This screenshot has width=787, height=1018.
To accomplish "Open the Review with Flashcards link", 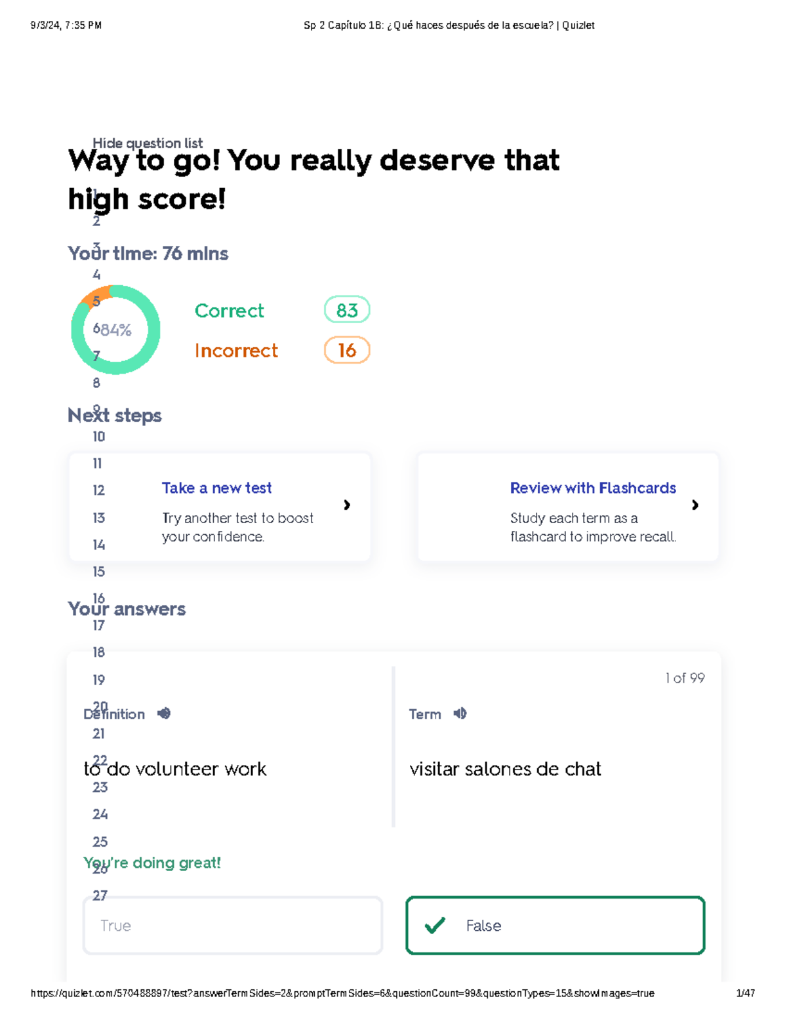I will pyautogui.click(x=593, y=488).
